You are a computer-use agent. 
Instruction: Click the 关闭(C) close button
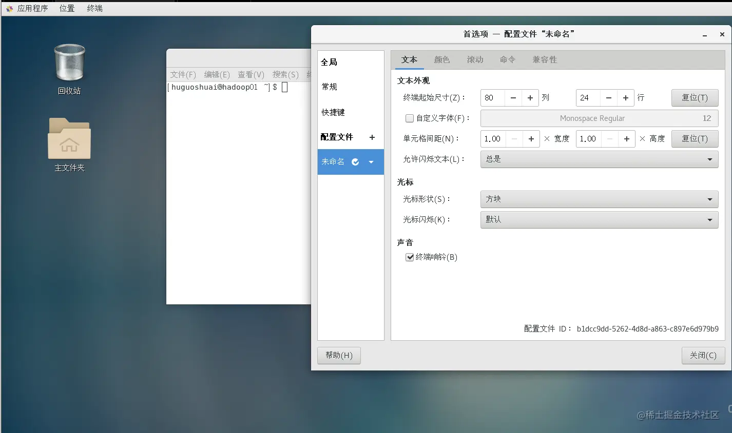(703, 355)
